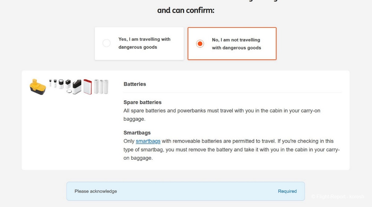This screenshot has height=207, width=372.
Task: Select the 'No, I am not travelling' radio button
Action: coord(200,44)
